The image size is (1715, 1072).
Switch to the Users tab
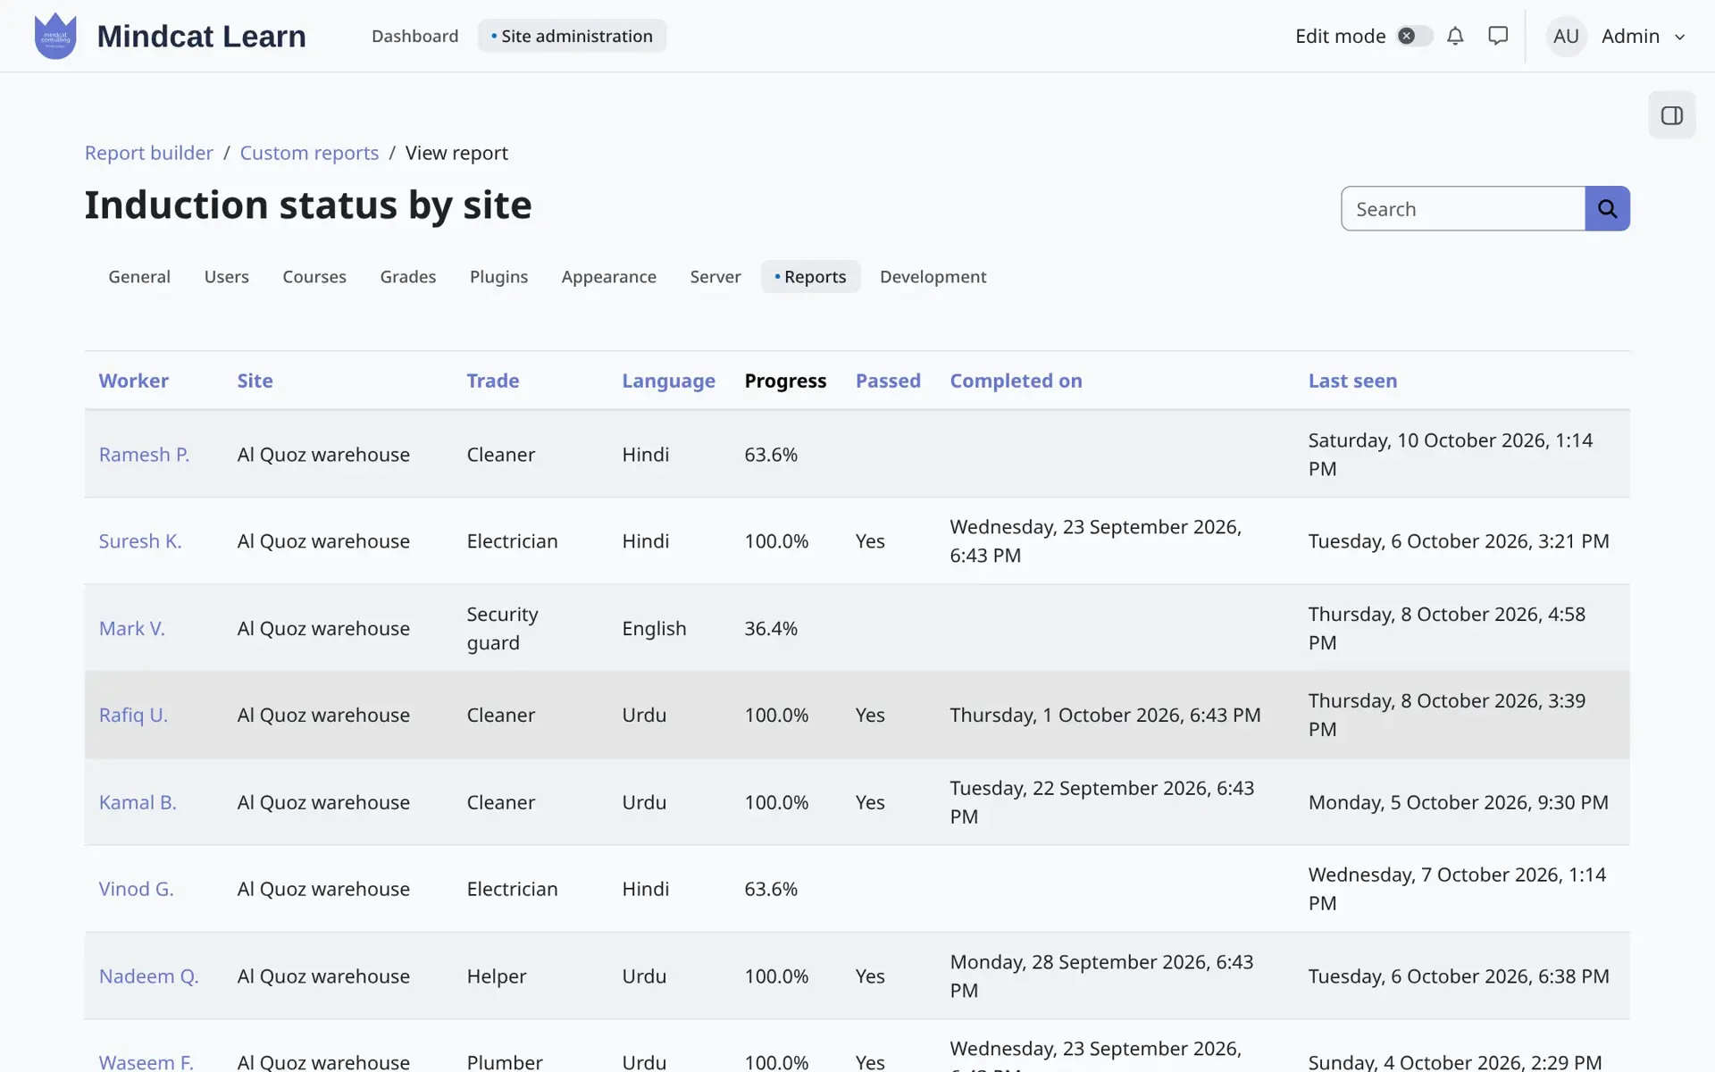coord(226,277)
